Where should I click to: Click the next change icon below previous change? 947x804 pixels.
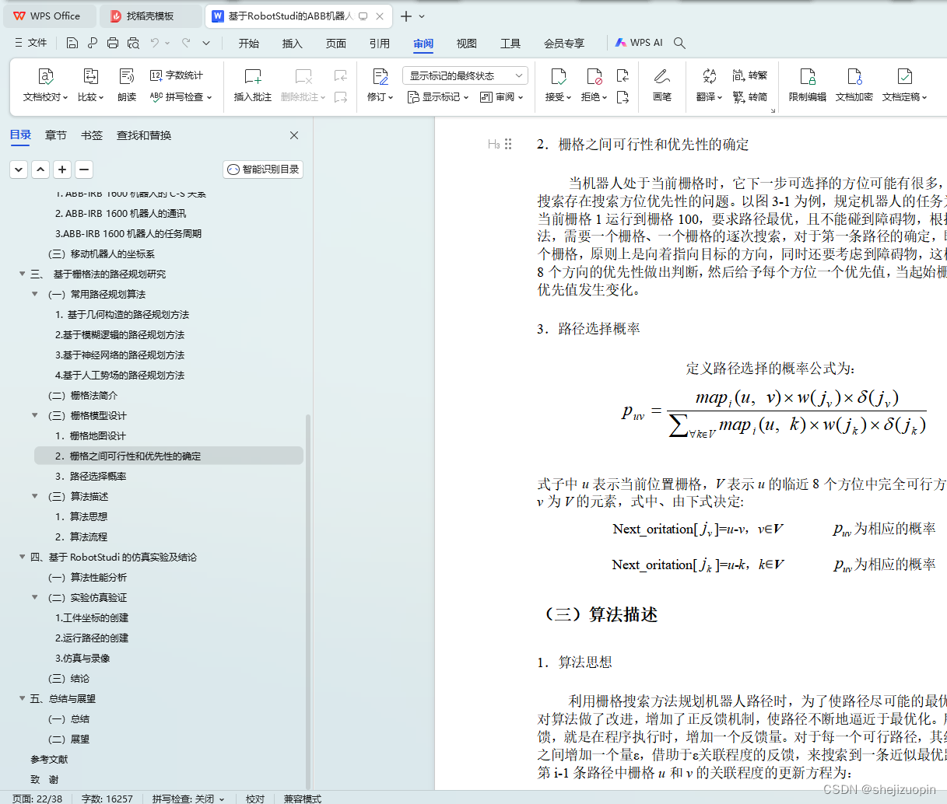(623, 97)
